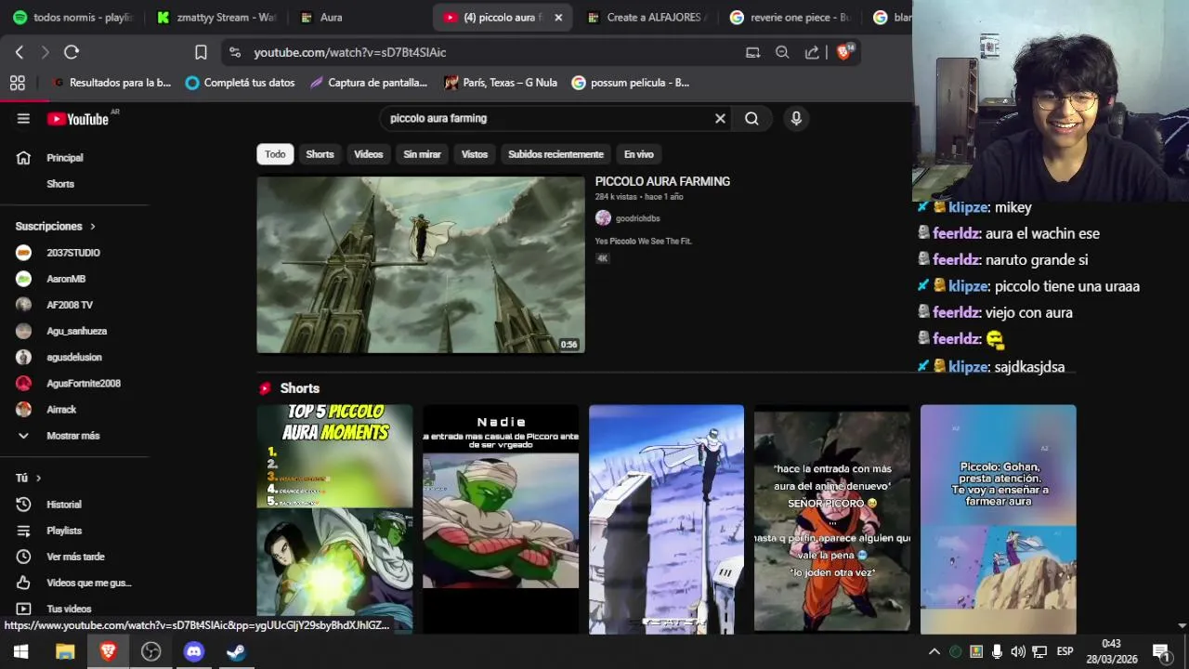1189x669 pixels.
Task: Select the En vivo filter chip
Action: click(638, 154)
